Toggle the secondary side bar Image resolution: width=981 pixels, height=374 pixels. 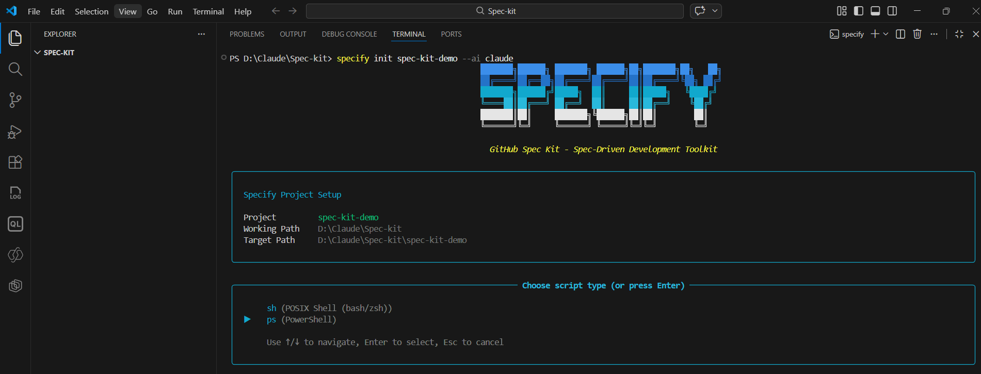tap(892, 11)
